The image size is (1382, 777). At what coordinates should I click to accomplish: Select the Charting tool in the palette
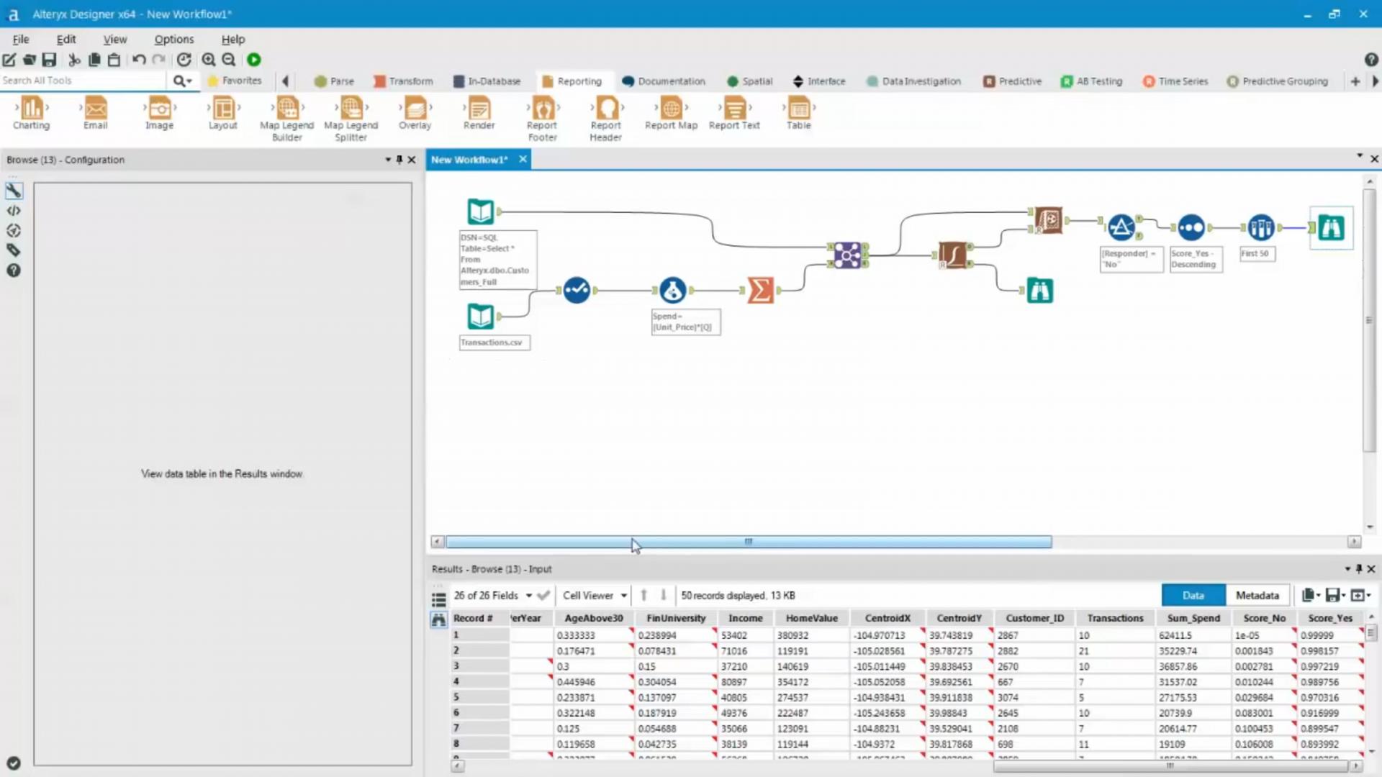pos(31,114)
